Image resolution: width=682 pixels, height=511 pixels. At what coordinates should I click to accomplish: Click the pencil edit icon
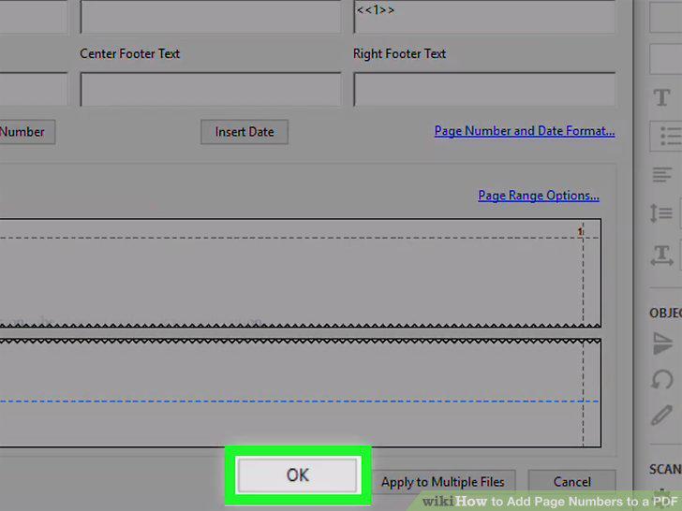[x=661, y=415]
